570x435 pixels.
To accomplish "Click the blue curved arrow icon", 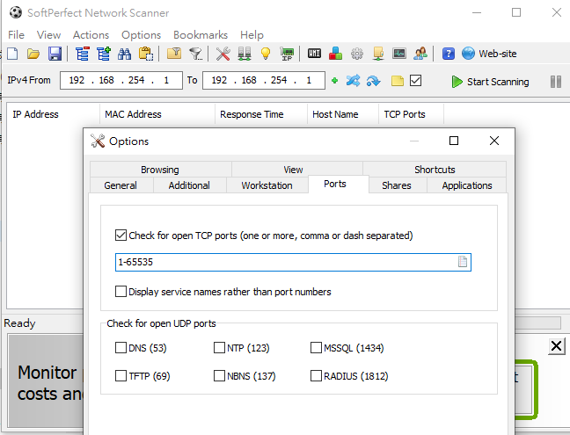I will pos(373,81).
